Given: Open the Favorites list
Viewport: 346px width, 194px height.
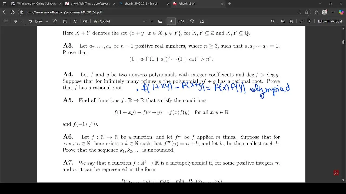Looking at the screenshot, I should 316,12.
